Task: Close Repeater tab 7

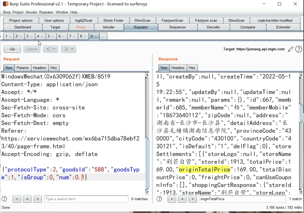Action: [74, 36]
